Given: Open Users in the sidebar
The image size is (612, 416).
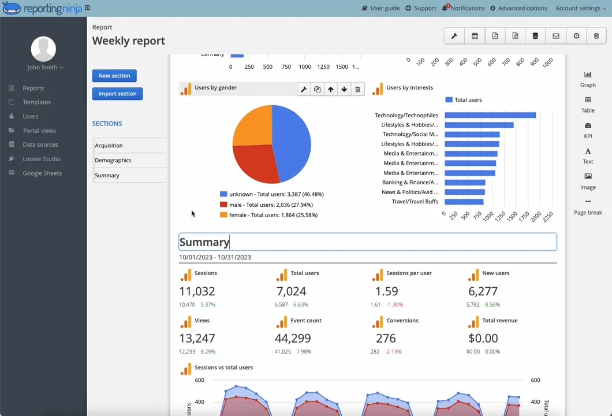Looking at the screenshot, I should coord(30,116).
